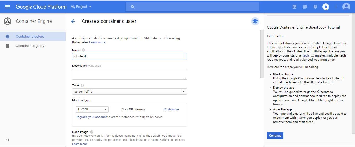The height and width of the screenshot is (147, 355).
Task: Open the send feedback icon
Action: point(305,7)
